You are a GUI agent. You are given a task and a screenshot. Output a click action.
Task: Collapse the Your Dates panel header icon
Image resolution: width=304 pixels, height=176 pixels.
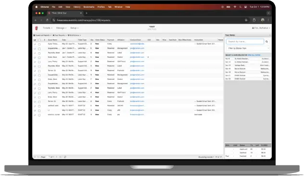pyautogui.click(x=270, y=35)
